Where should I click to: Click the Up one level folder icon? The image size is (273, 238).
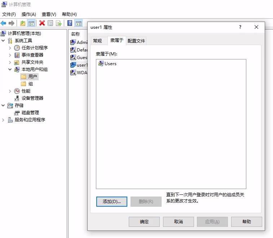(23, 23)
